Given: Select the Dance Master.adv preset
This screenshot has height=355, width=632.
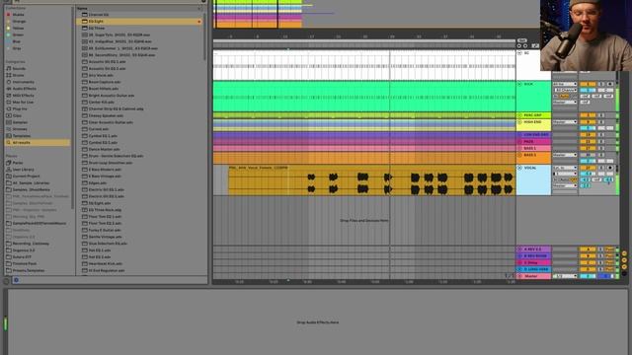Looking at the screenshot, I should [104, 149].
